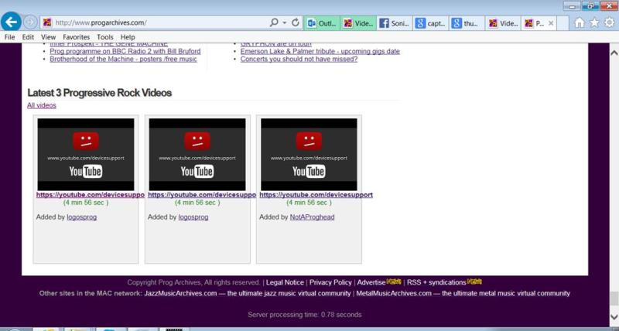This screenshot has width=619, height=331.
Task: Open logosprog profile under the second video
Action: (193, 217)
